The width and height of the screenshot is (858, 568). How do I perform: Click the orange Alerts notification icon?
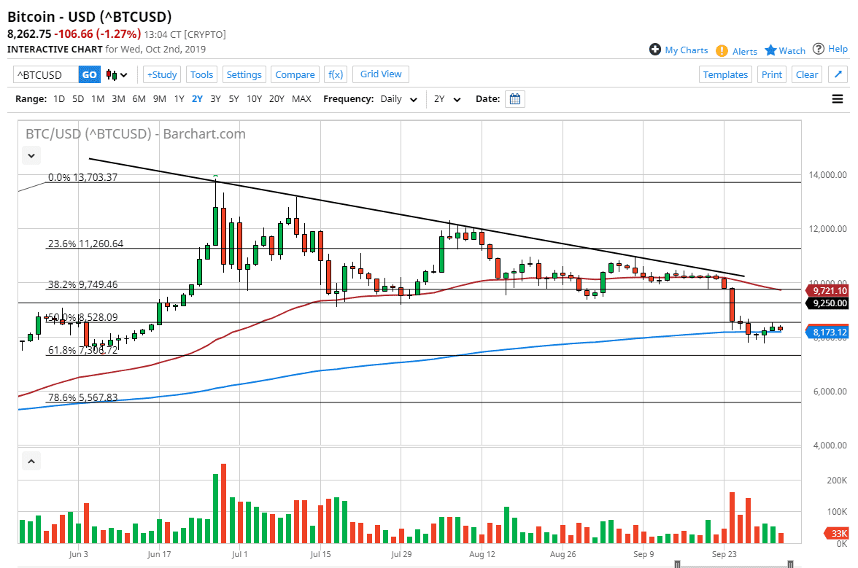point(721,50)
